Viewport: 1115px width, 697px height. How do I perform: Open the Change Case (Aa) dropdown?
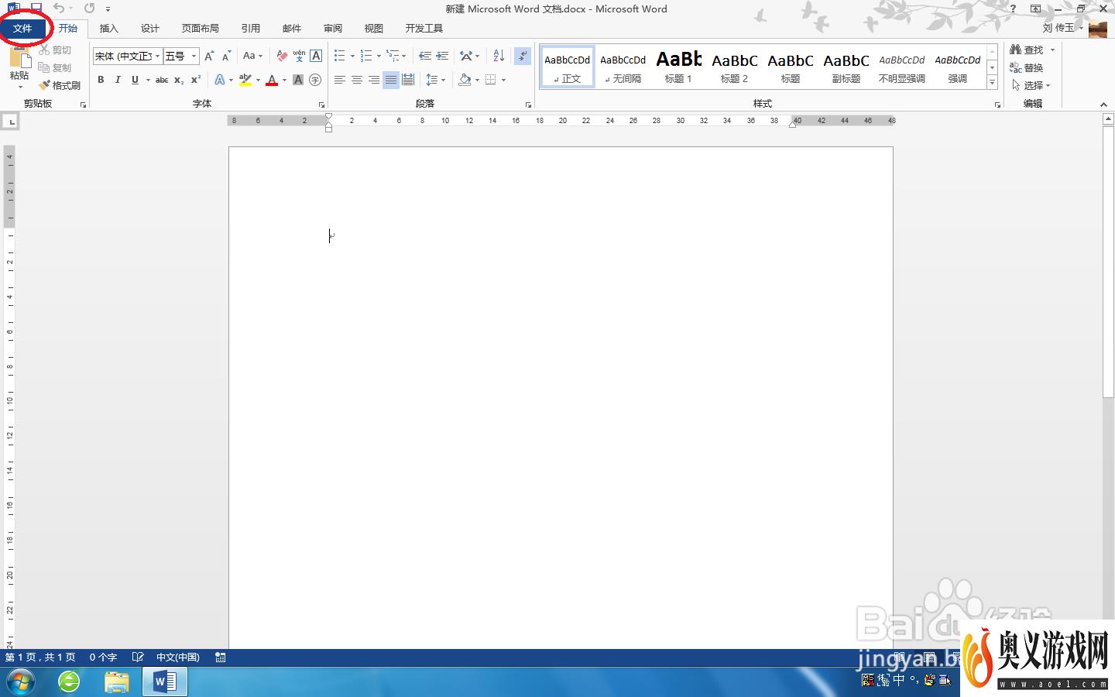[252, 56]
